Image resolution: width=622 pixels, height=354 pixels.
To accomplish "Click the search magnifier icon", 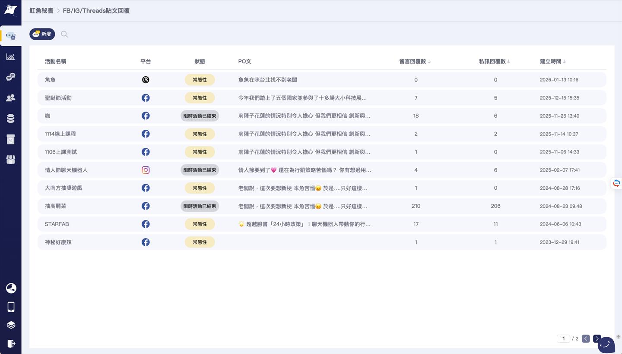I will coord(64,34).
